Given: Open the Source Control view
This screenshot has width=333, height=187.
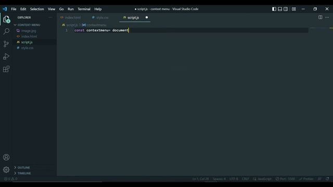Looking at the screenshot, I should point(6,44).
